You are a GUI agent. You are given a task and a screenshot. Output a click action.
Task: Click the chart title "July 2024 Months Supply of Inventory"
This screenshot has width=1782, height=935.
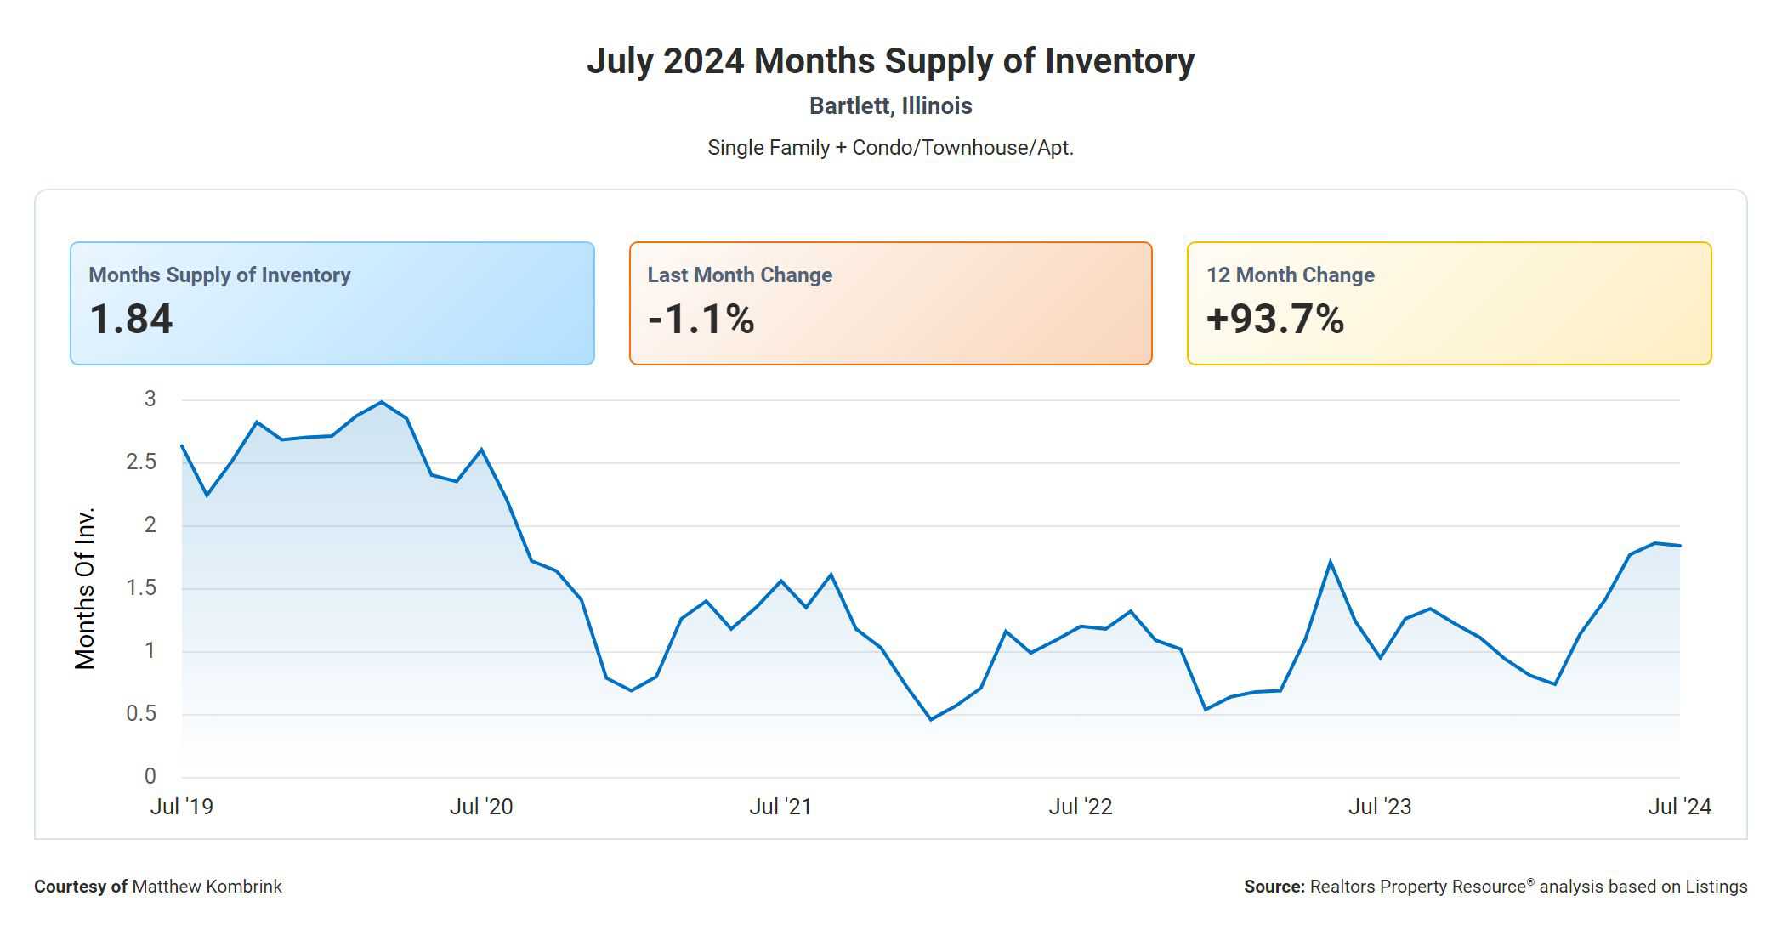[890, 61]
